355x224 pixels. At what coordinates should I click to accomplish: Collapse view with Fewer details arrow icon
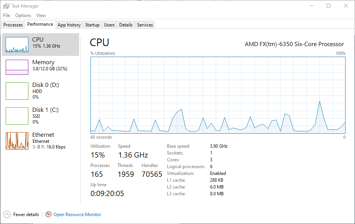(7, 214)
